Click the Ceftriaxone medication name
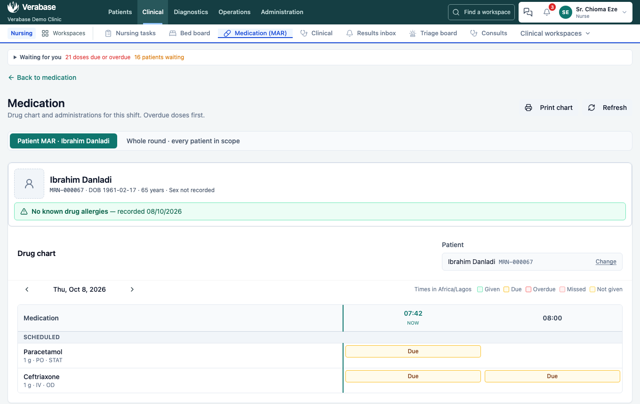 pos(41,377)
